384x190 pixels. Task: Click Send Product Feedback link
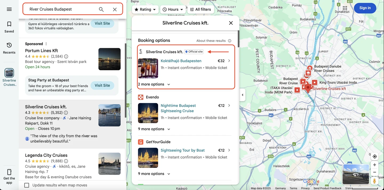pyautogui.click(x=327, y=188)
